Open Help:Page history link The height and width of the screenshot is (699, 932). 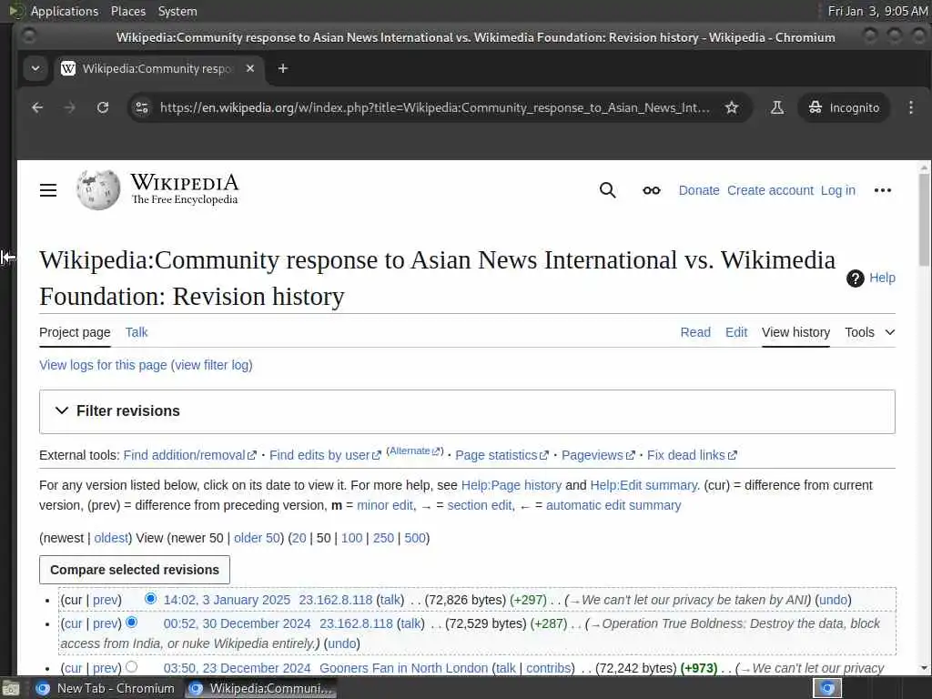(512, 485)
